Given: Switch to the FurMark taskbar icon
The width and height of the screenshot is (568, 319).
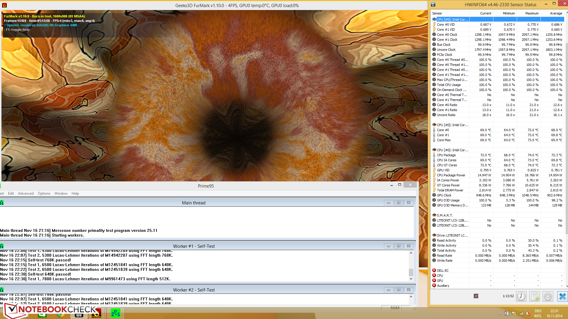Looking at the screenshot, I should pos(96,313).
